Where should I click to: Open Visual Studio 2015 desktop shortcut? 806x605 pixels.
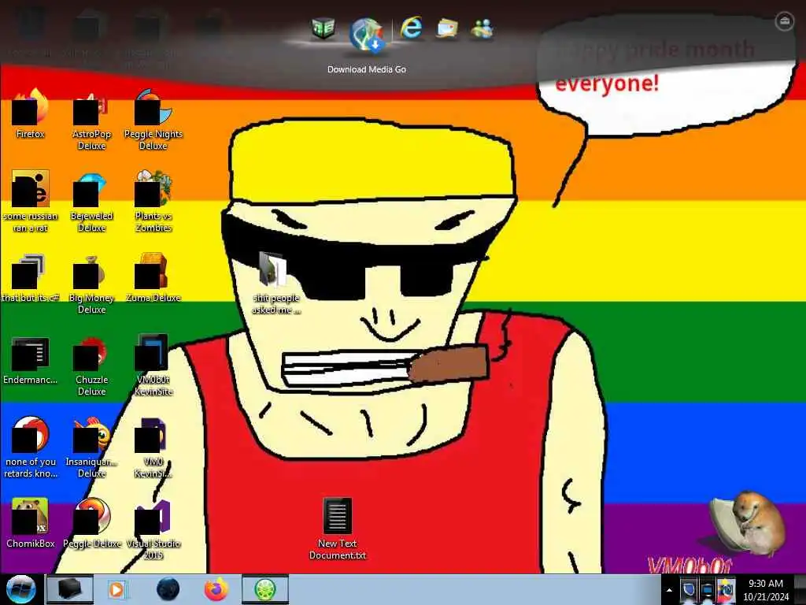[x=153, y=529]
